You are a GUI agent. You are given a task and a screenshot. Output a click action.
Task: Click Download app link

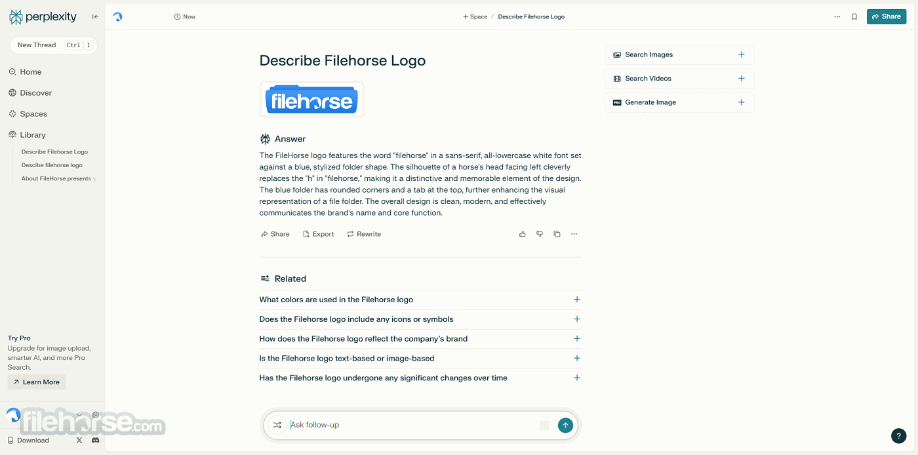28,441
